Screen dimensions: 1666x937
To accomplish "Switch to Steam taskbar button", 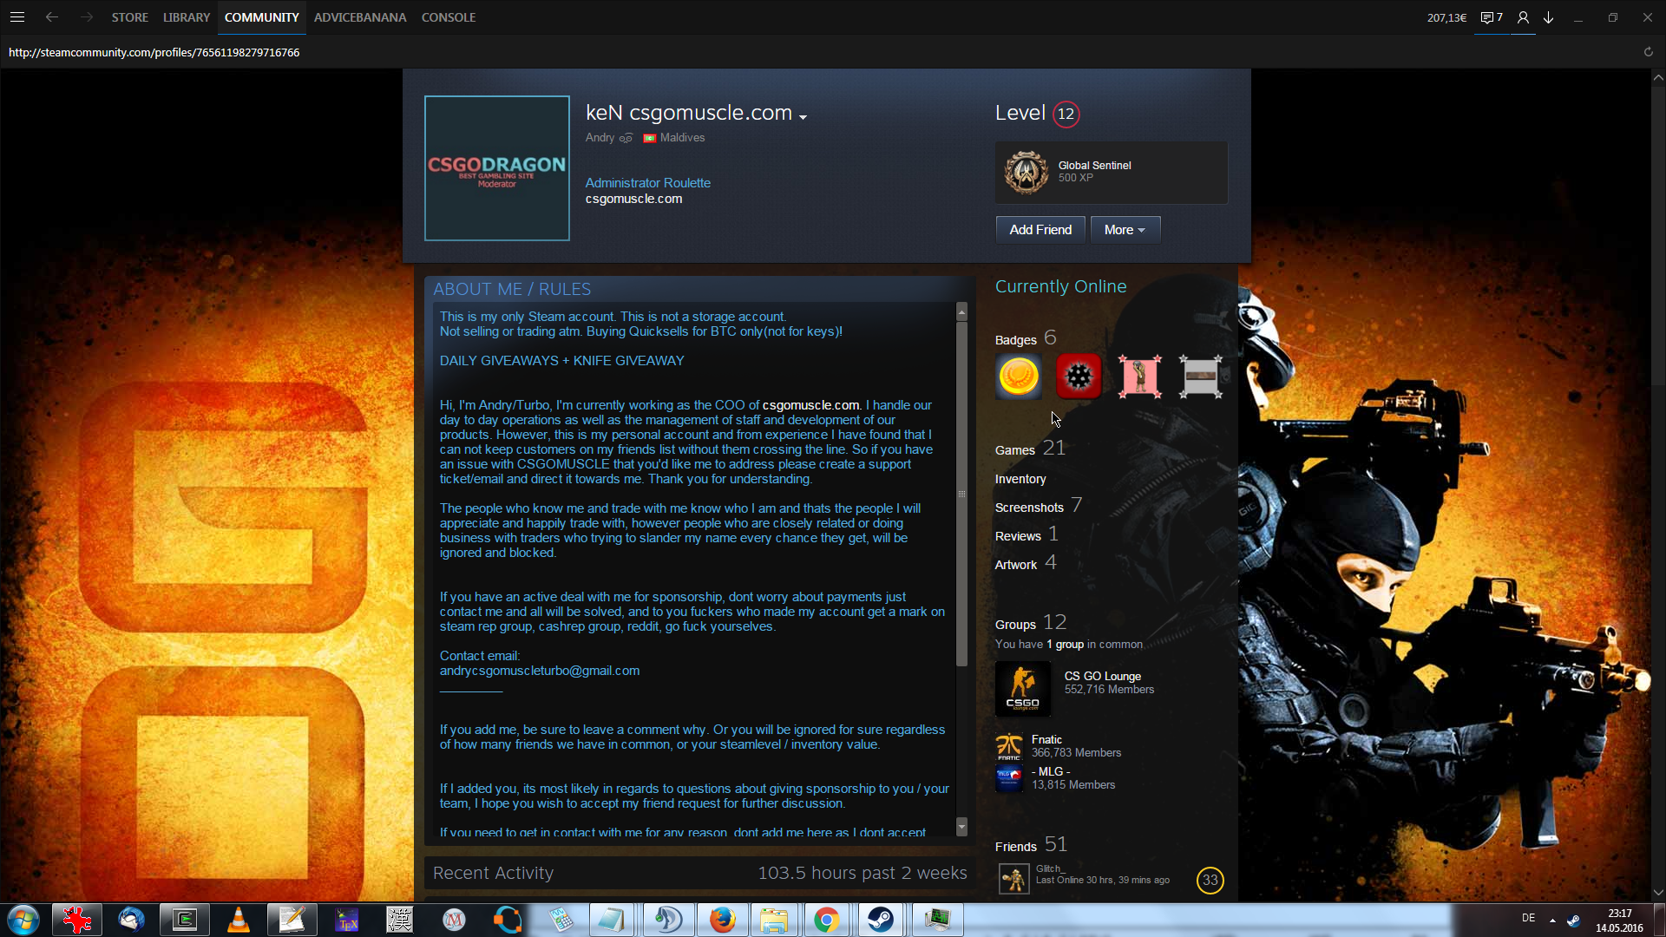I will click(x=881, y=920).
